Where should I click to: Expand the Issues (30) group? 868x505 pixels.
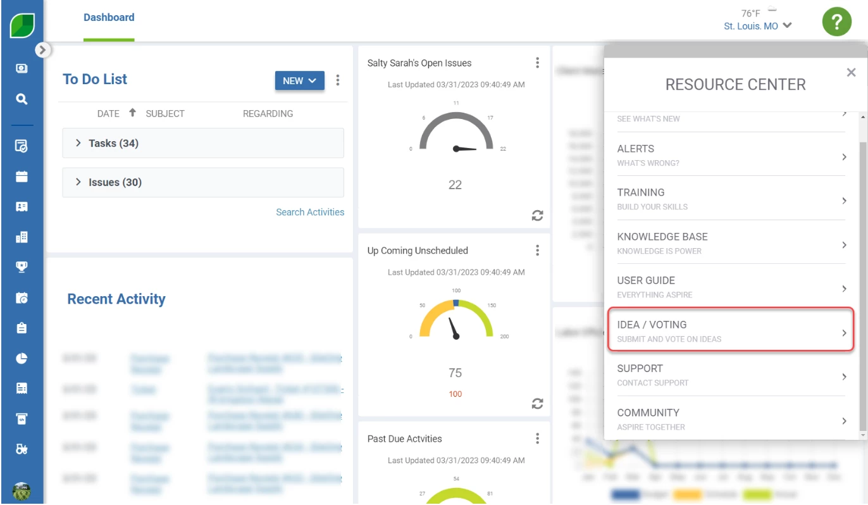click(203, 182)
